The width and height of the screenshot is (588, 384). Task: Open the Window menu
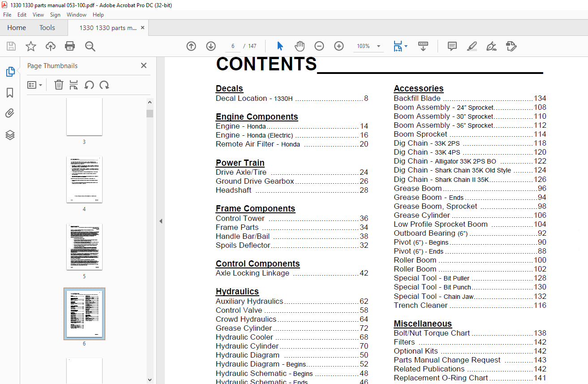point(77,15)
